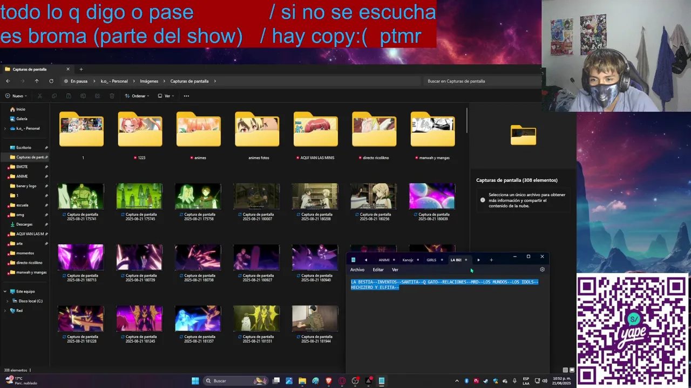Click the Cut scissors icon
The height and width of the screenshot is (388, 691).
(39, 96)
